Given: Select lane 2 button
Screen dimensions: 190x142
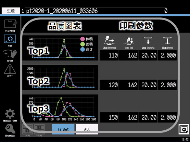Looking at the screenshot, I should click(39, 129).
